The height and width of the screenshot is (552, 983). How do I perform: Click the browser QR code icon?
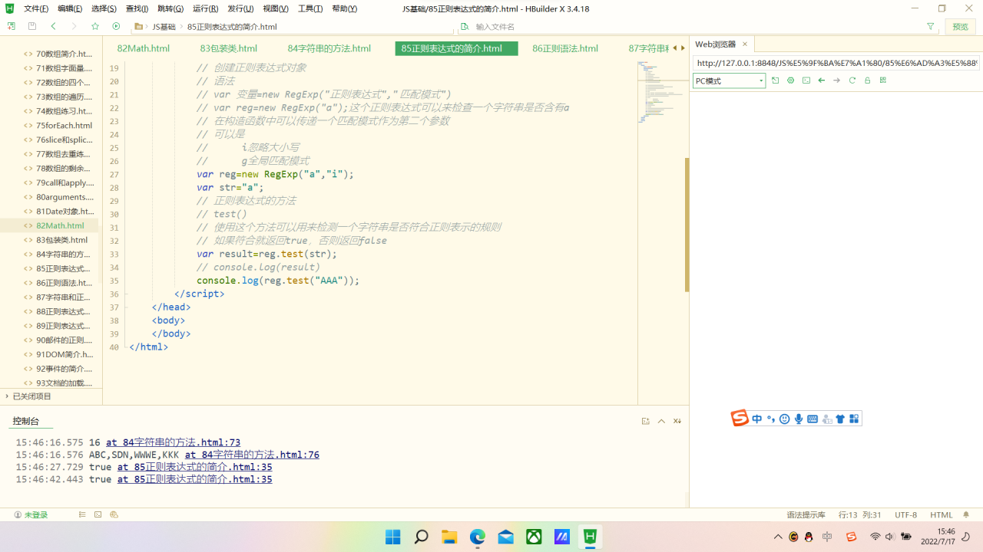click(x=883, y=80)
